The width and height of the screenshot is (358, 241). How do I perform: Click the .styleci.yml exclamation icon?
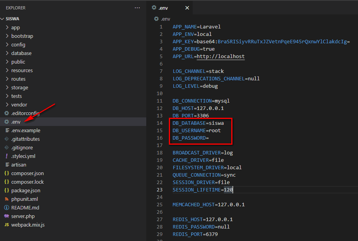(7, 156)
